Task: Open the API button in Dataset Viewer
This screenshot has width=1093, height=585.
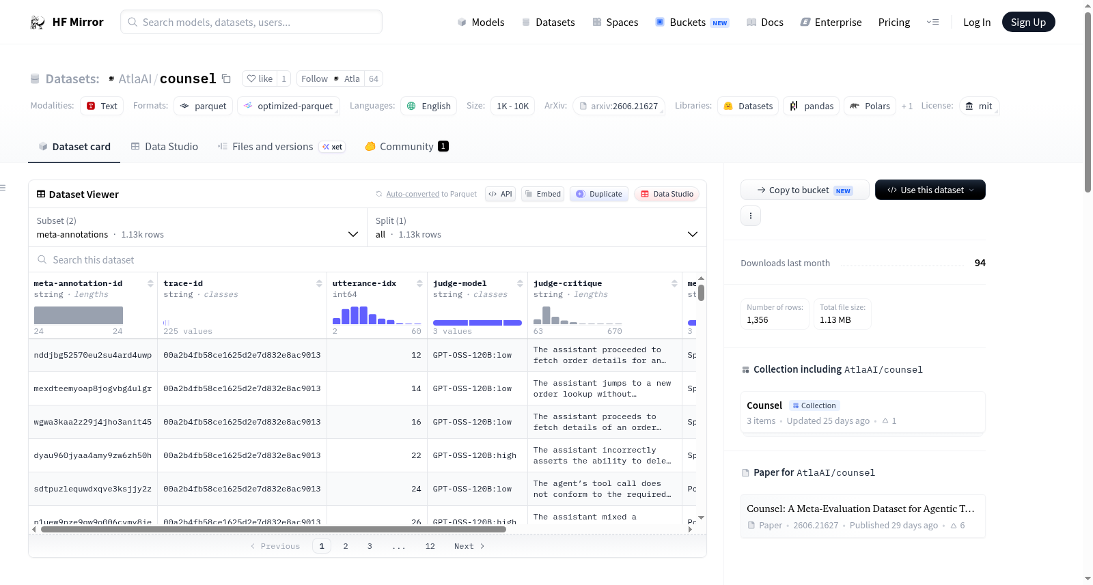Action: pos(500,194)
